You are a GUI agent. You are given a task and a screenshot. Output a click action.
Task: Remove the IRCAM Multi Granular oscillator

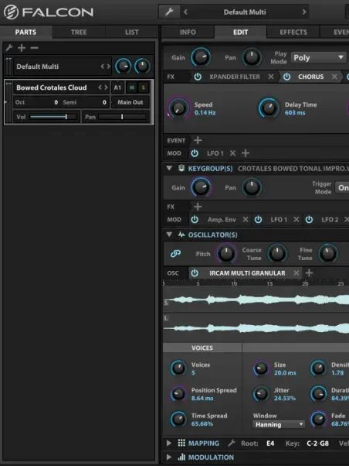[x=296, y=272]
